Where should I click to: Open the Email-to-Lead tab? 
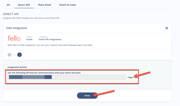point(67,5)
